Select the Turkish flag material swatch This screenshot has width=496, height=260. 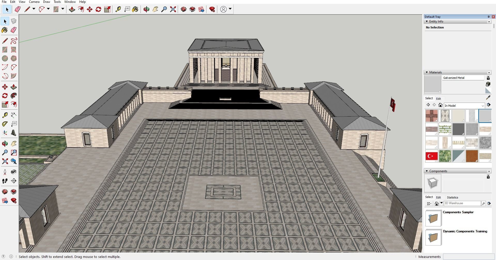pos(431,156)
